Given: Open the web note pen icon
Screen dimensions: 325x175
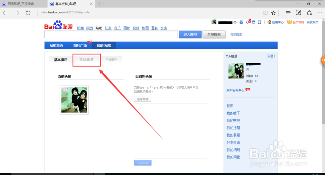Looking at the screenshot, I should pyautogui.click(x=298, y=13).
